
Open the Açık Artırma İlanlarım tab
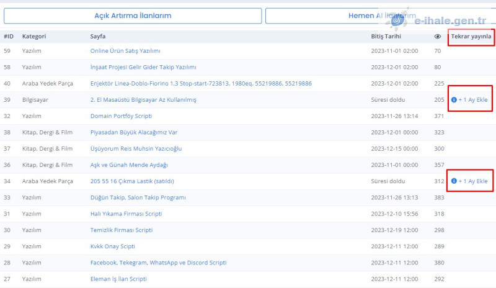point(133,16)
